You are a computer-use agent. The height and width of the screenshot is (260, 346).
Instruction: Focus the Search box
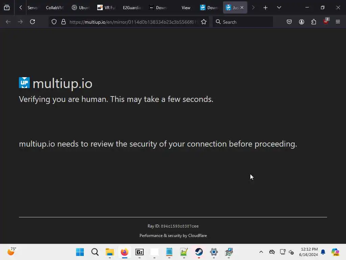tap(243, 22)
